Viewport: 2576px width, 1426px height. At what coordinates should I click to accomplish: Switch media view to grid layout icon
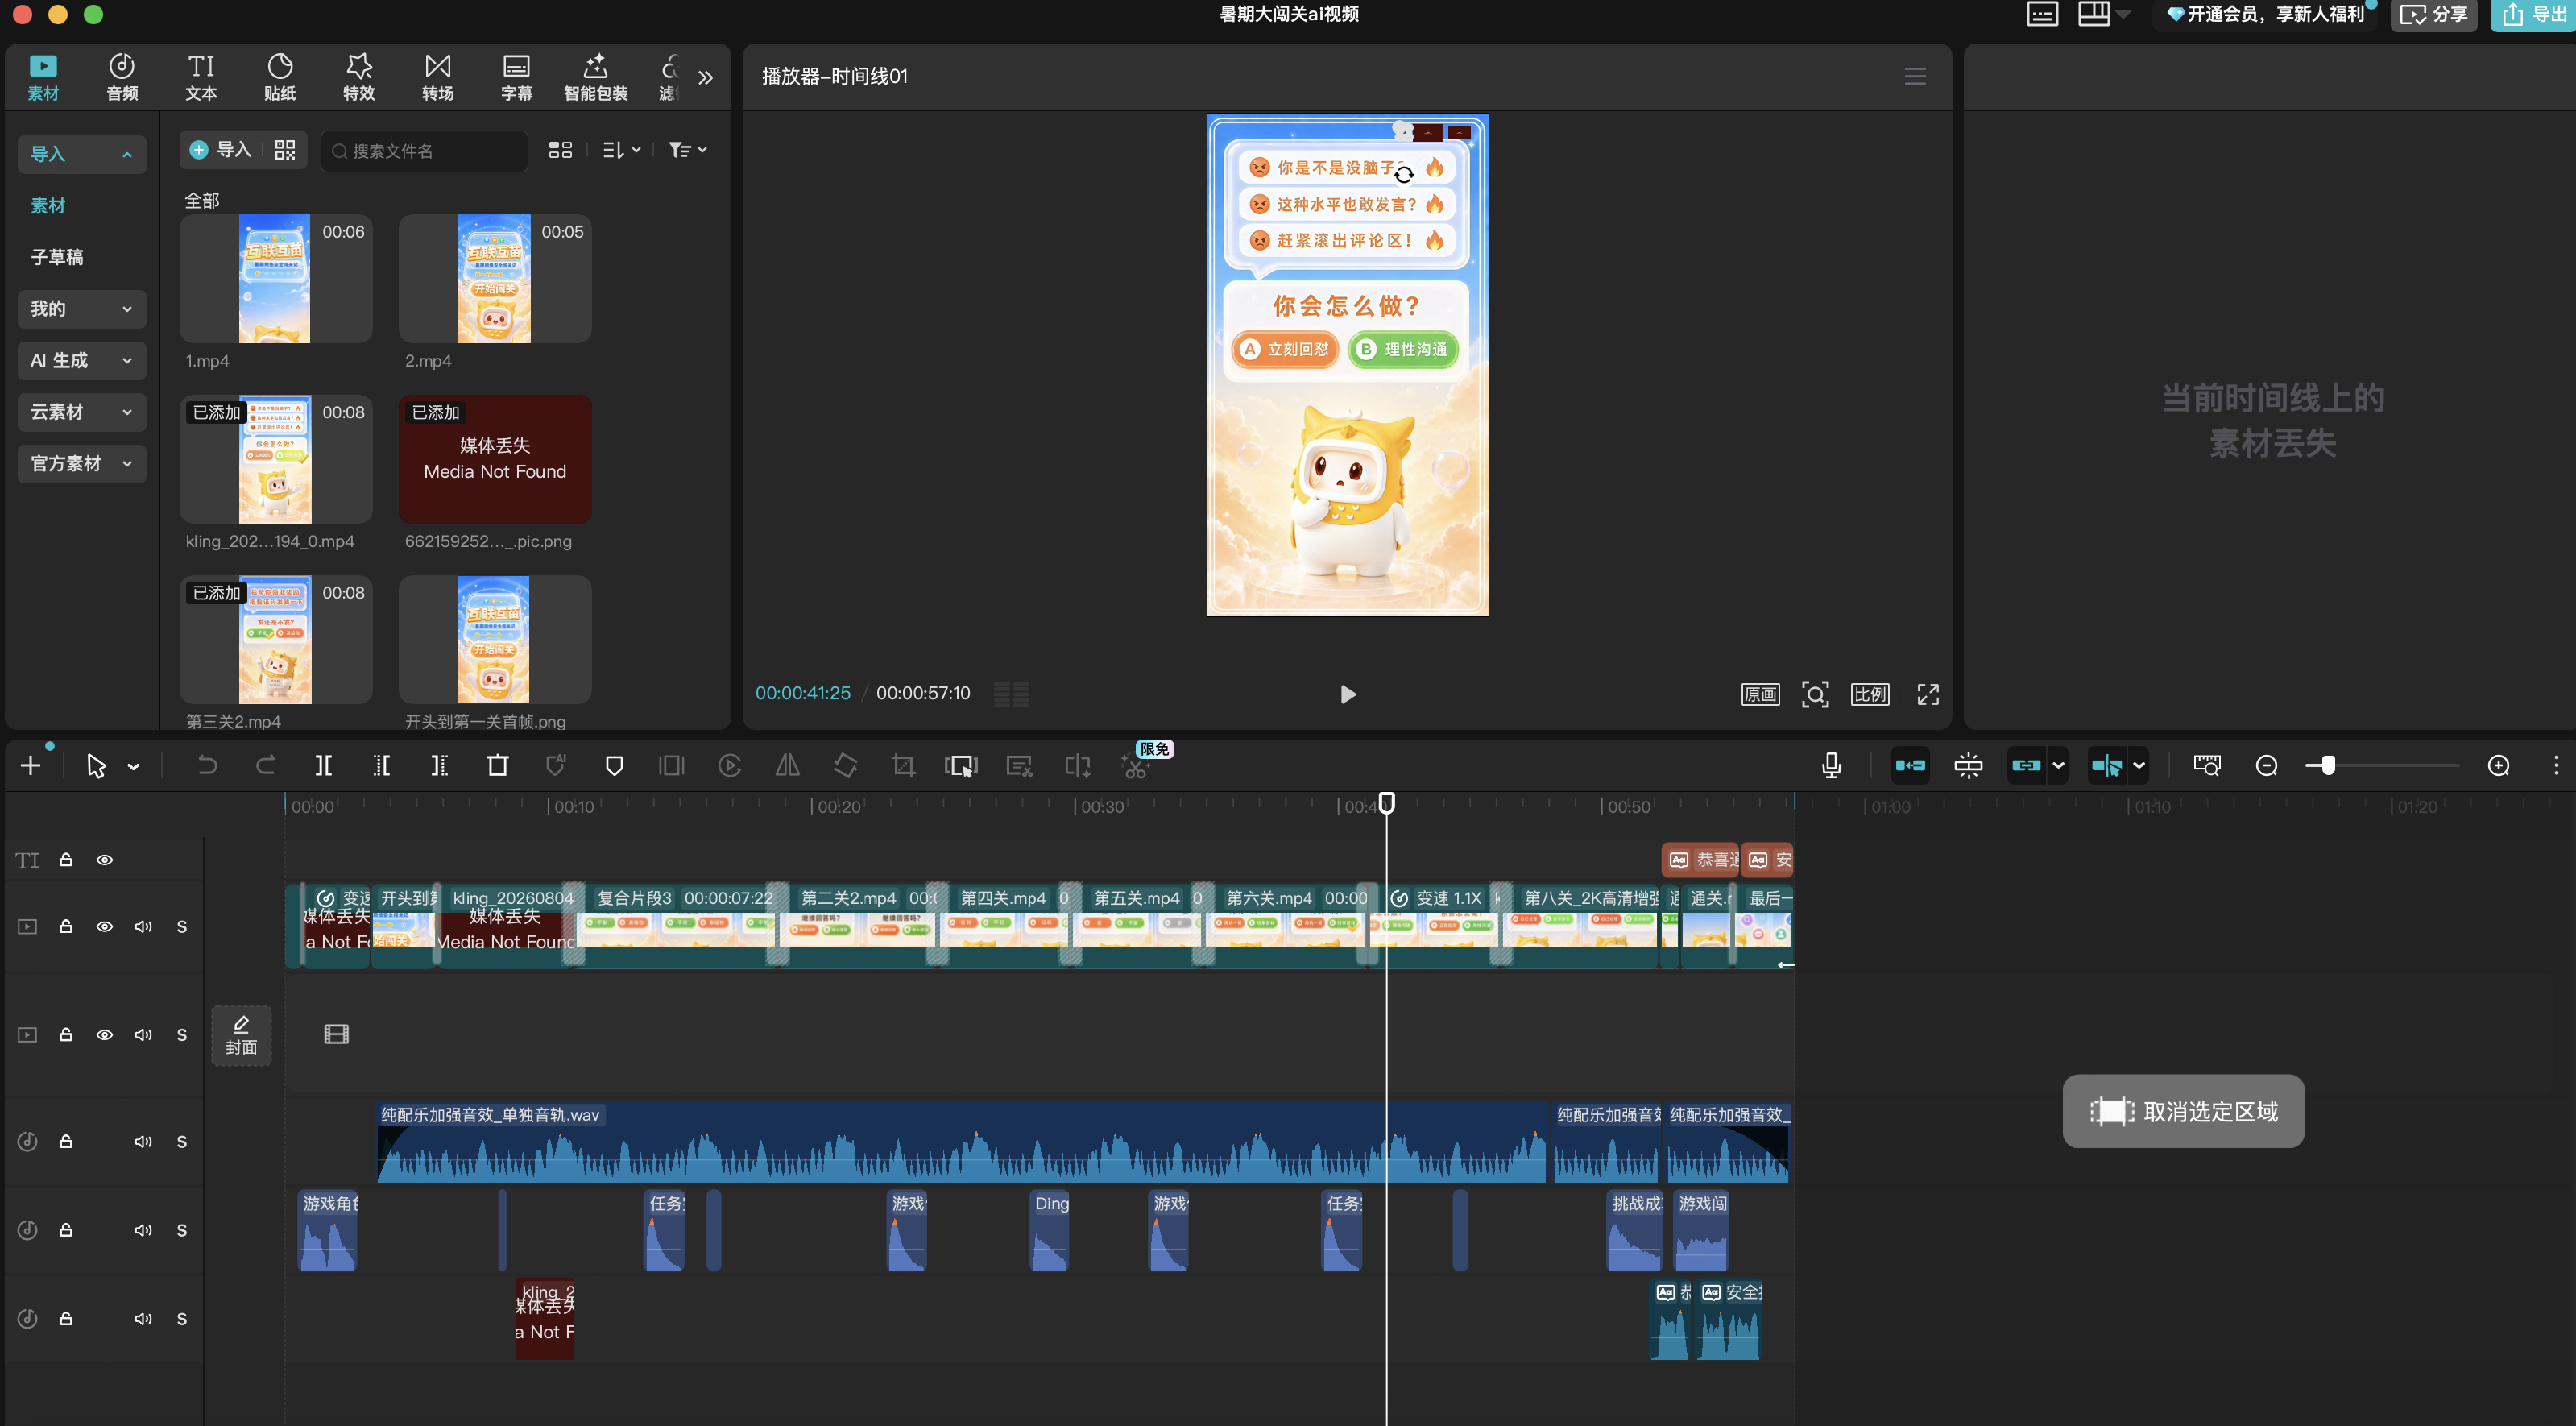[x=560, y=150]
